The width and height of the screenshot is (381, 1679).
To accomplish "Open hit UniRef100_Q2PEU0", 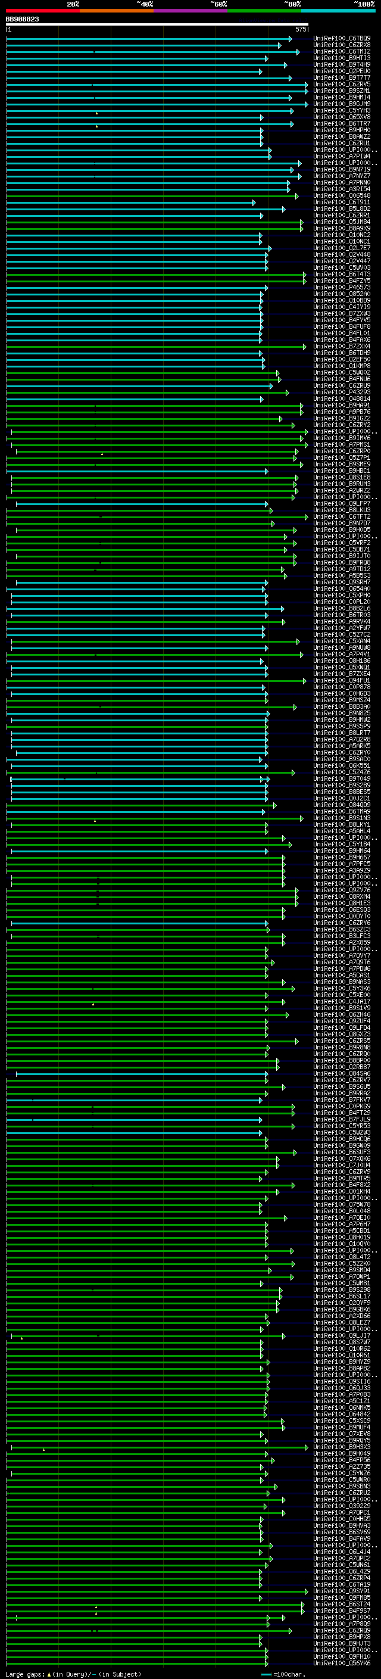I will 342,71.
